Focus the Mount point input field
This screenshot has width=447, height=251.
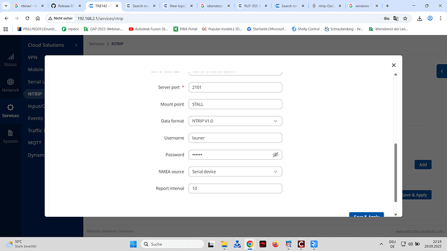coord(235,104)
